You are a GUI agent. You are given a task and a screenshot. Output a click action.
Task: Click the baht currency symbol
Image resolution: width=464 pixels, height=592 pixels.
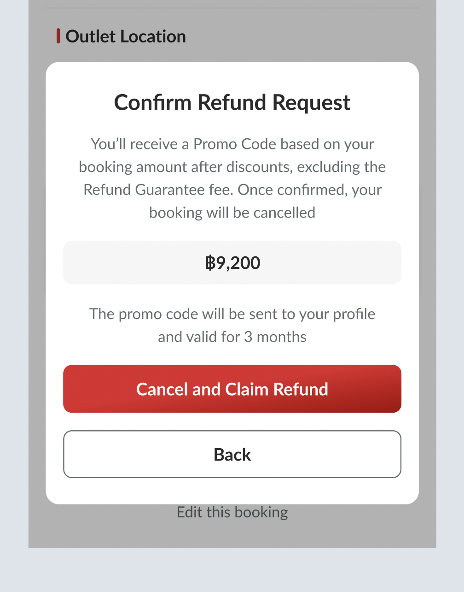coord(210,263)
